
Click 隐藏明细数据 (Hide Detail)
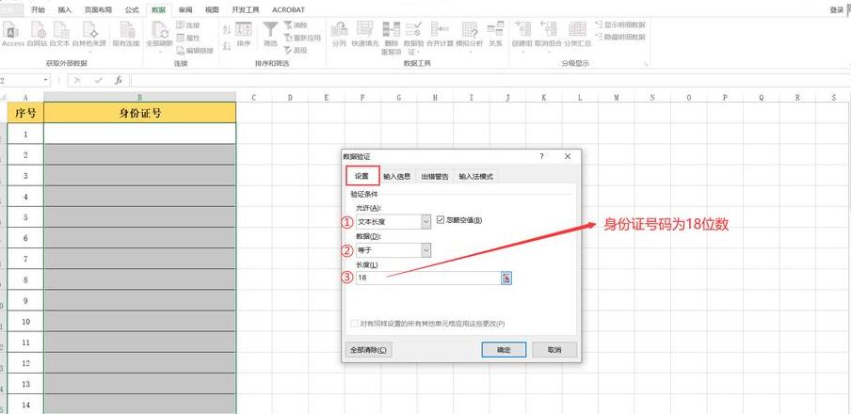tap(620, 37)
